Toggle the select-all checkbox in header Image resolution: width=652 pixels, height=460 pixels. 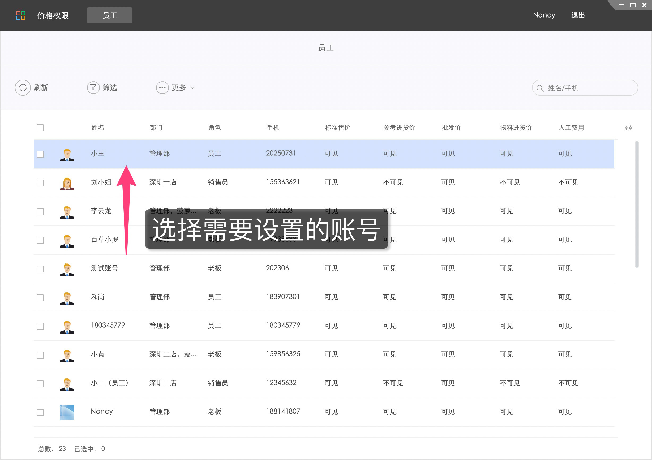[40, 127]
